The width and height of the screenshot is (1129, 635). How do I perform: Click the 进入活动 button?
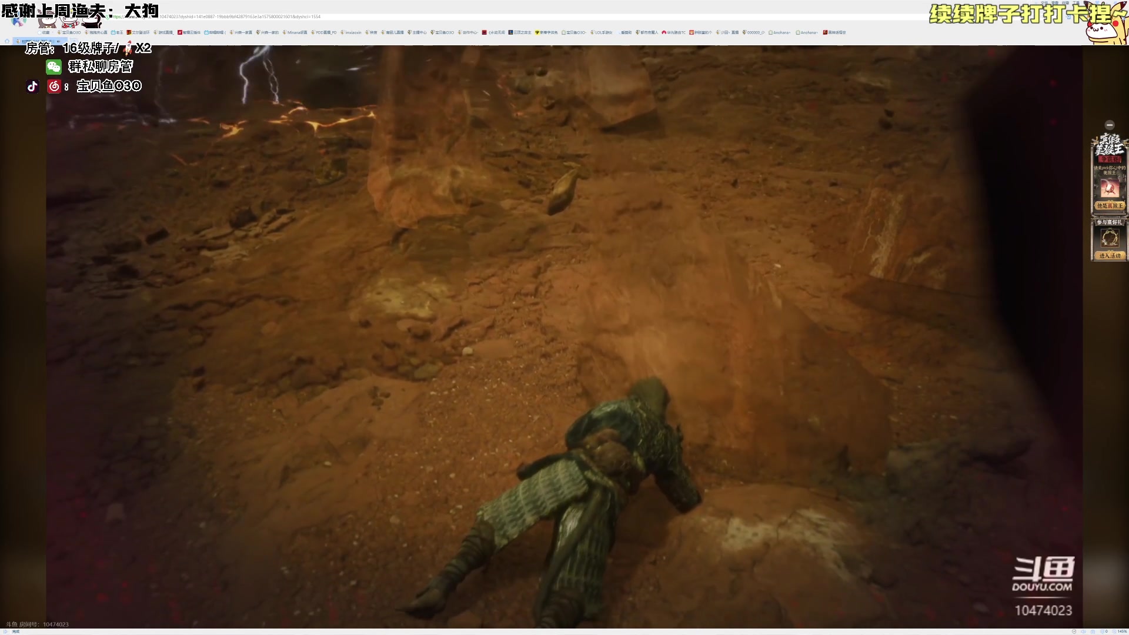pyautogui.click(x=1110, y=256)
